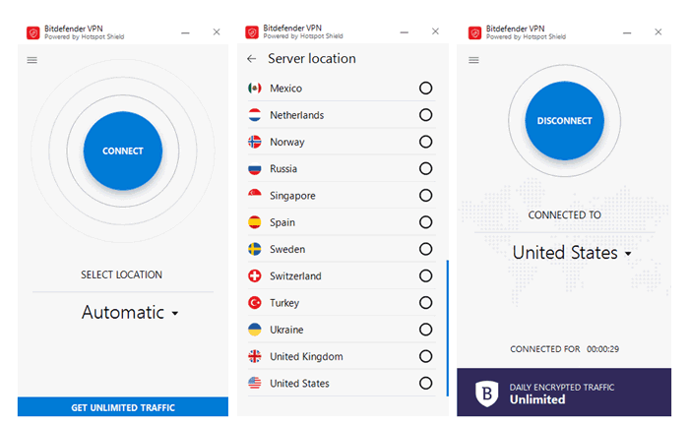
Task: Click the Bitdefender shield B icon
Action: point(487,394)
